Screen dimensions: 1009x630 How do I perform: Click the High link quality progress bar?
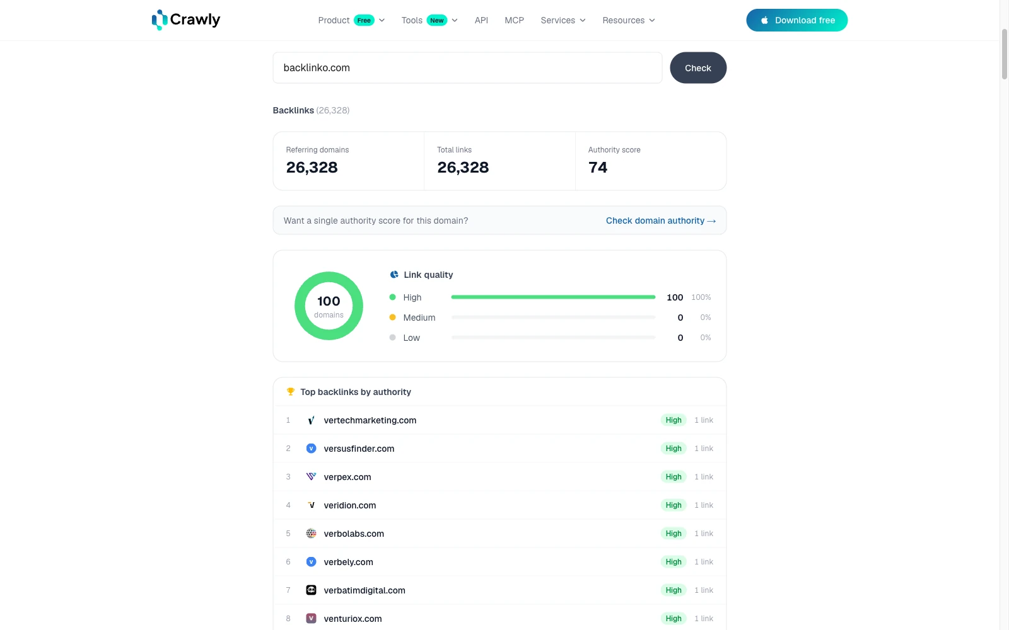(553, 297)
